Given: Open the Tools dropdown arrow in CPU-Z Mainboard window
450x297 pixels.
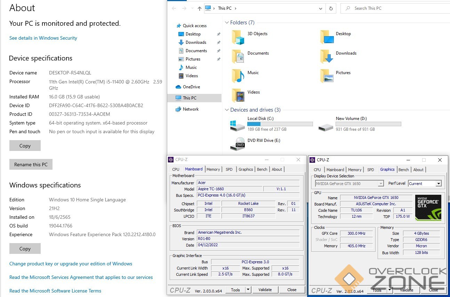Looking at the screenshot, I should point(248,290).
